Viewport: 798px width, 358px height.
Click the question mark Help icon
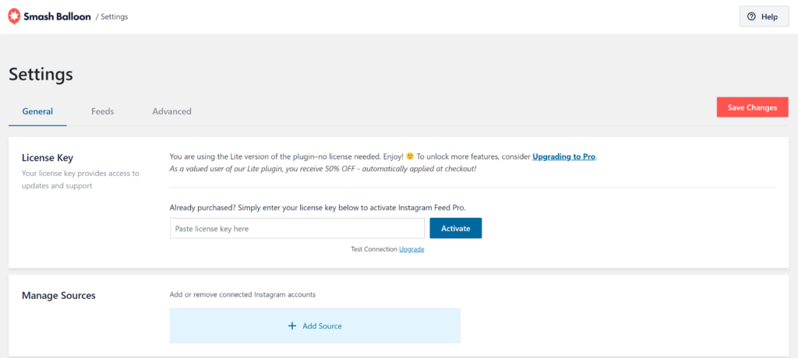(x=751, y=16)
